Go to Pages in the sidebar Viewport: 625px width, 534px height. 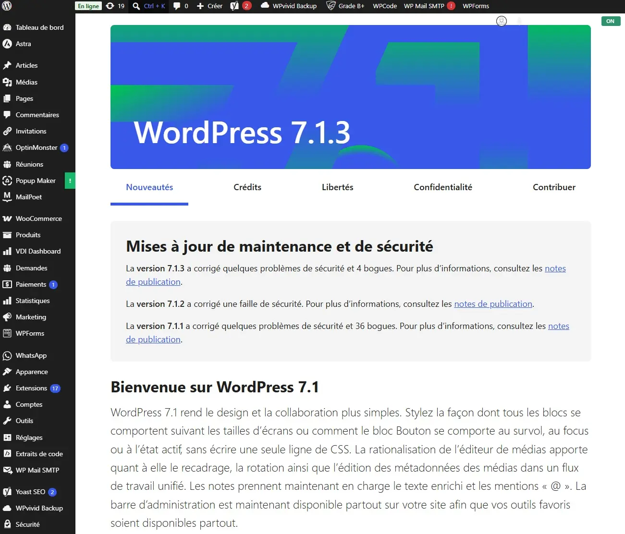coord(37,98)
